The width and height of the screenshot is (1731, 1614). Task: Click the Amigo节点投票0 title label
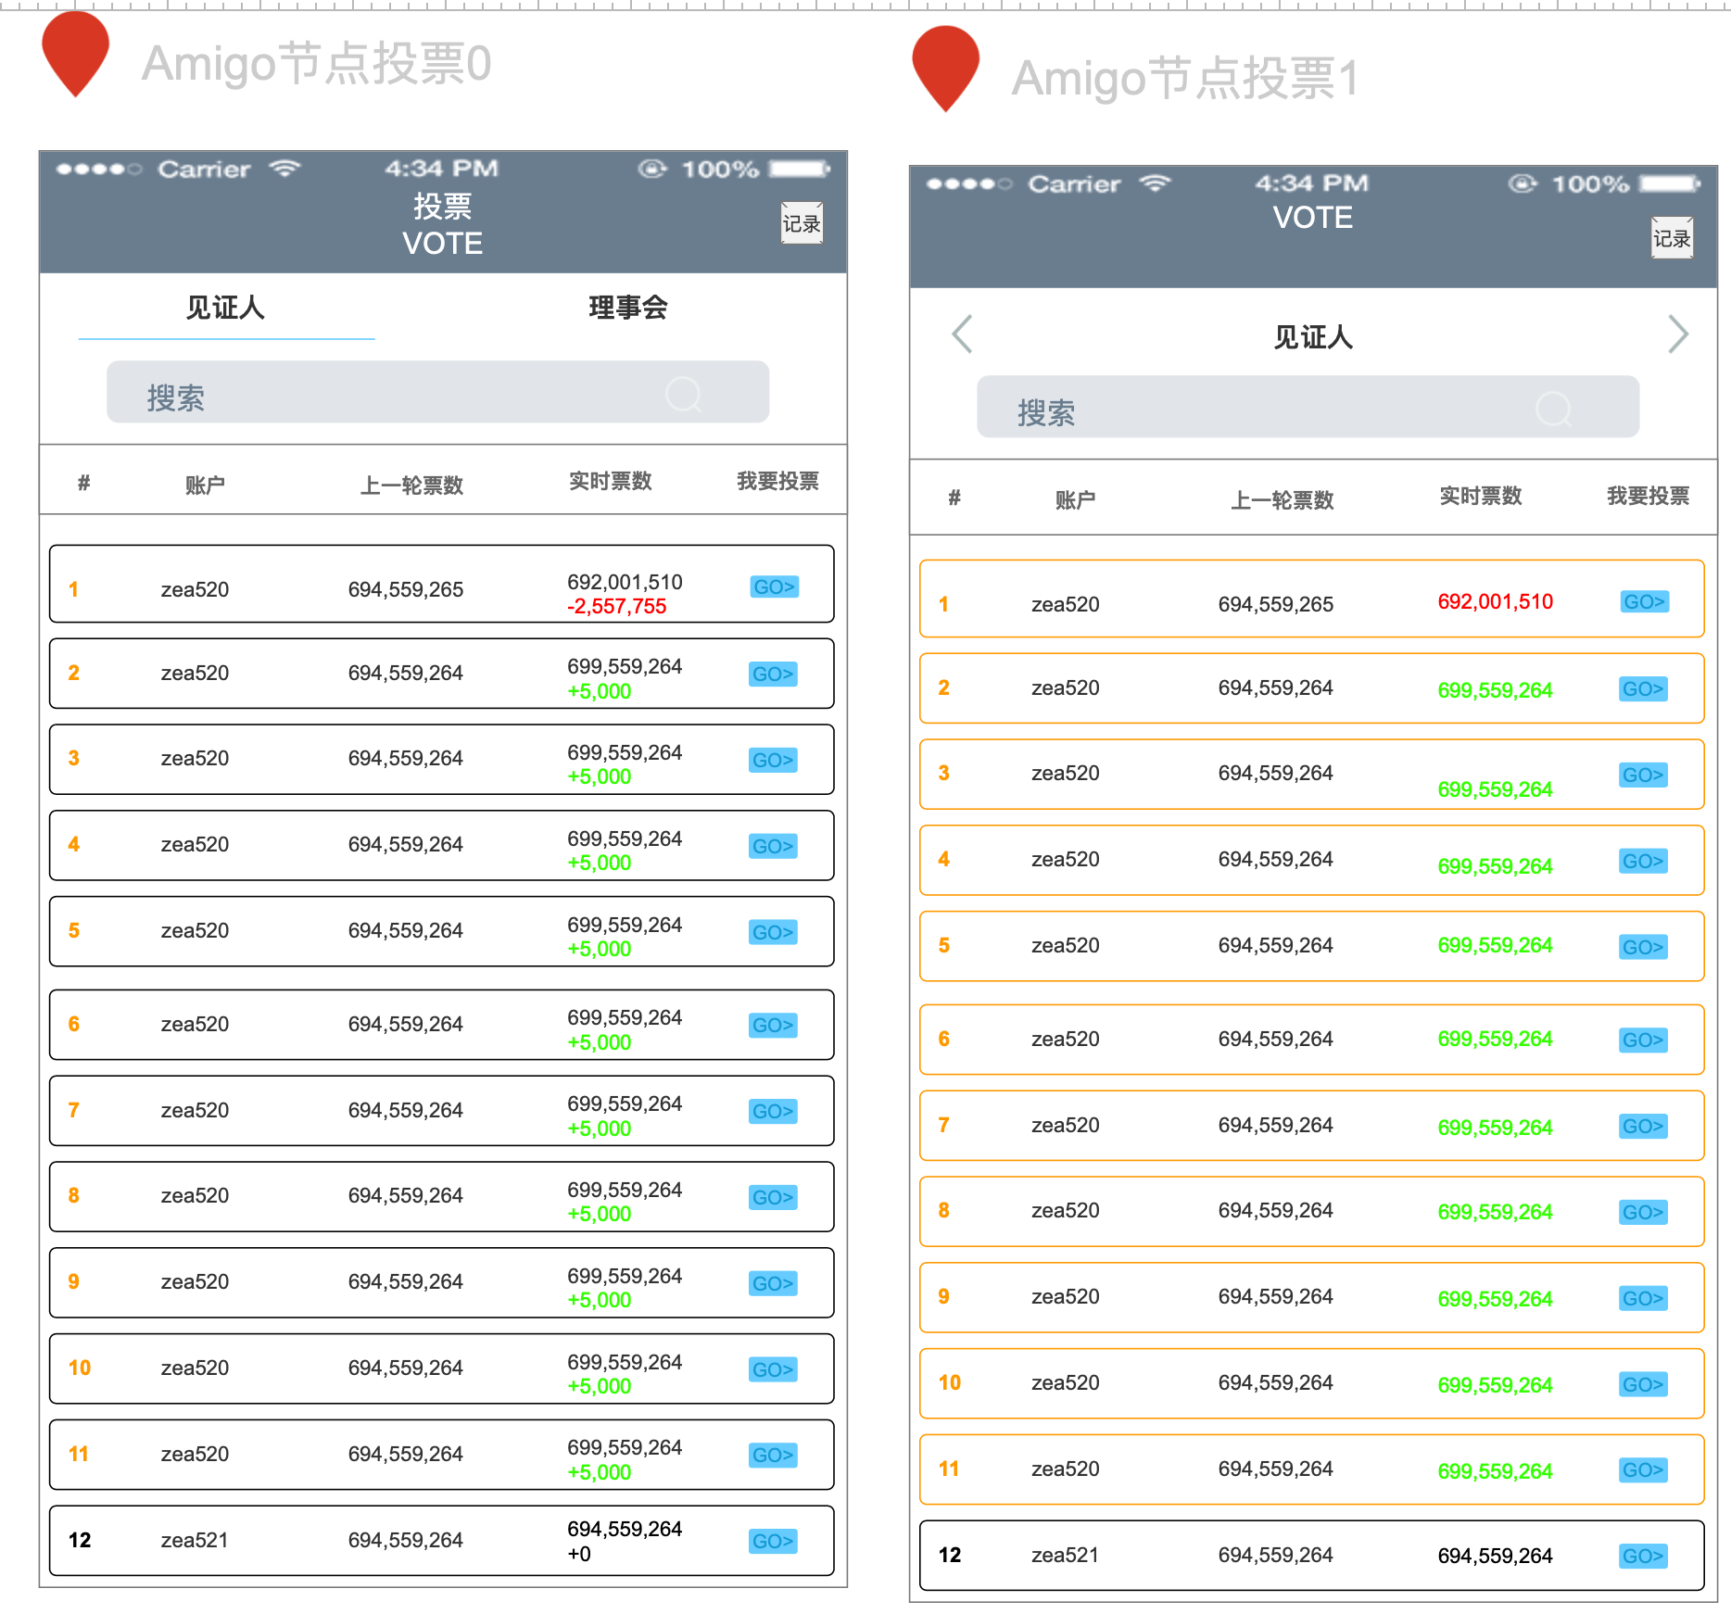[x=316, y=64]
